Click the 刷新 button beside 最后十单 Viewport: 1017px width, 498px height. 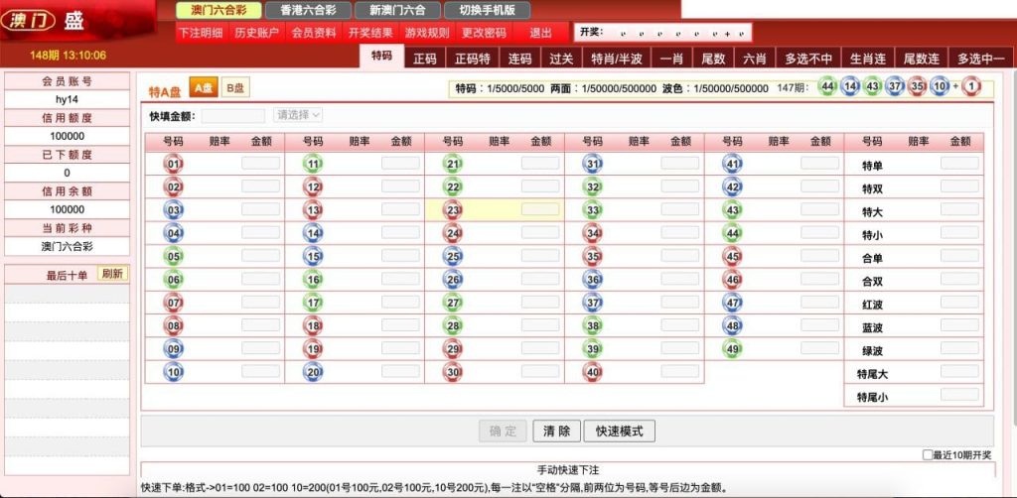coord(112,274)
